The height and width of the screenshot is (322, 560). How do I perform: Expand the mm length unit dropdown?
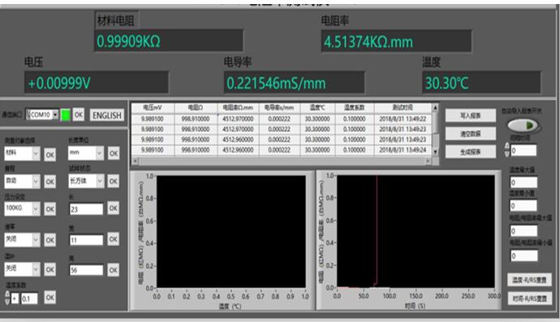[x=99, y=153]
